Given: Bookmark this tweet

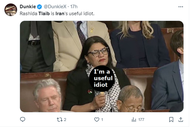Looking at the screenshot, I should tap(171, 120).
